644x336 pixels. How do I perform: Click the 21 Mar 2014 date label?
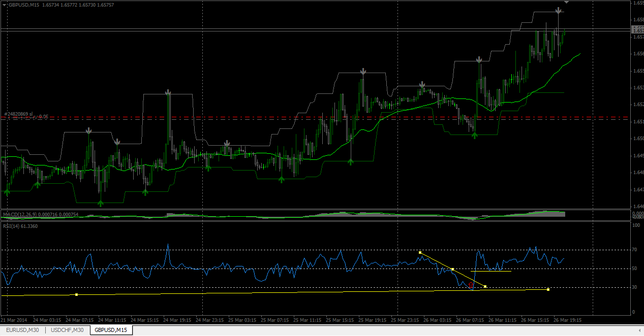[x=14, y=320]
